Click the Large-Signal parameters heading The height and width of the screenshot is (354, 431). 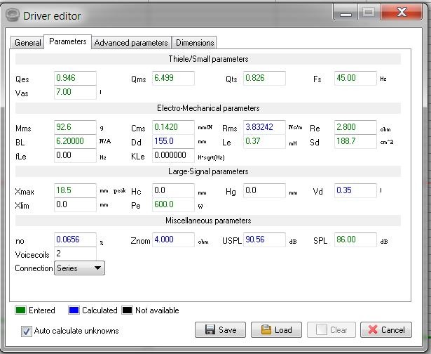pos(208,171)
